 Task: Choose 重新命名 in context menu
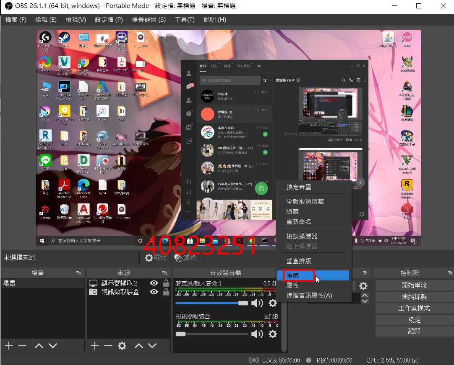(x=313, y=222)
